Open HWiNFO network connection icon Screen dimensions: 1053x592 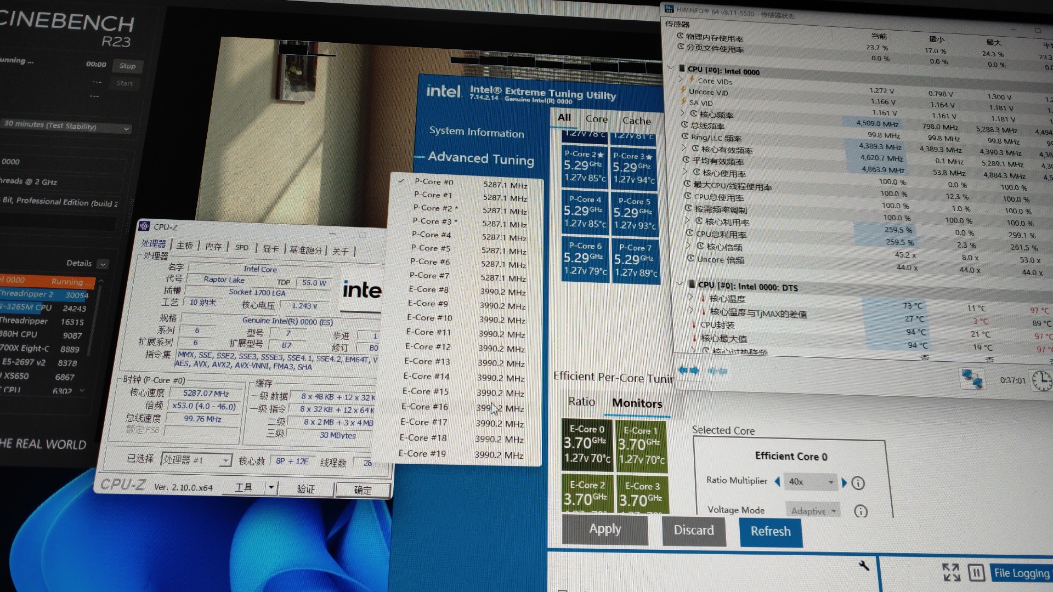971,378
